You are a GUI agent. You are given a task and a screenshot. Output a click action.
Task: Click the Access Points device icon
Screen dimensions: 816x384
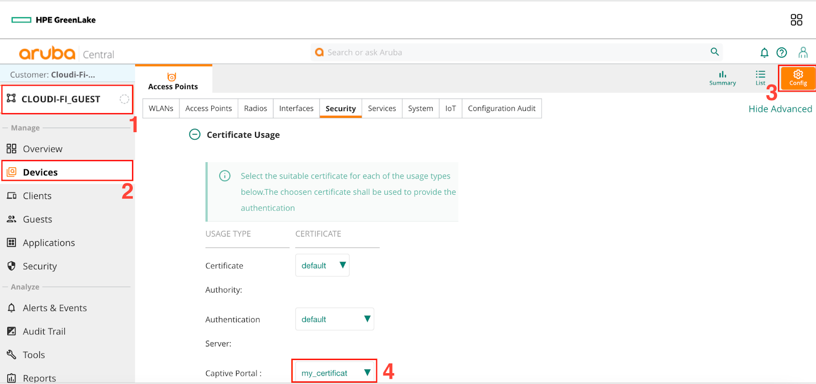[172, 76]
